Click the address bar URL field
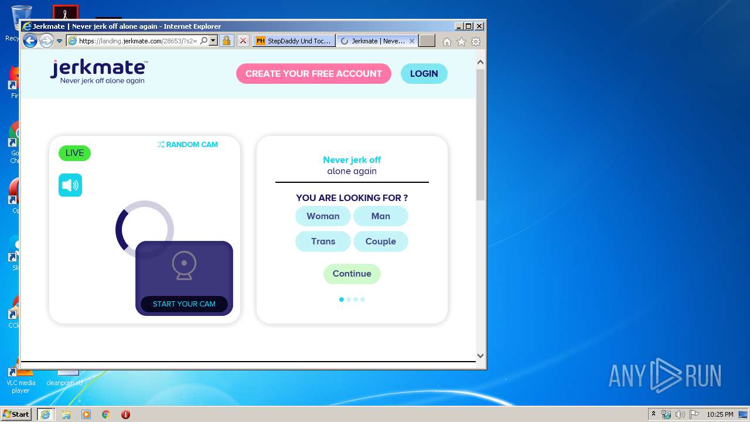The width and height of the screenshot is (750, 422). tap(138, 41)
